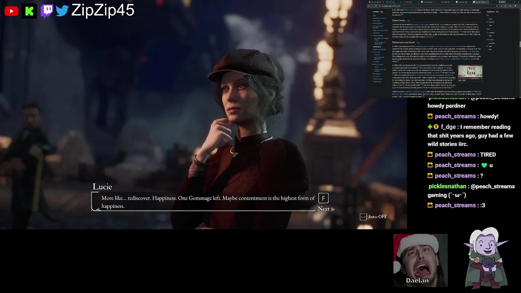
Task: Open Bibliography in Contents sidebar
Action: 377,74
